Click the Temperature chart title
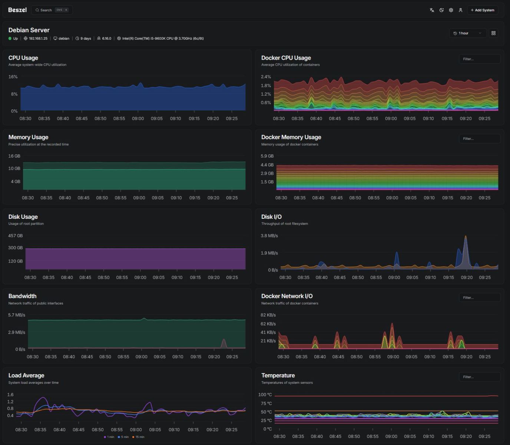Image resolution: width=510 pixels, height=445 pixels. (x=278, y=376)
